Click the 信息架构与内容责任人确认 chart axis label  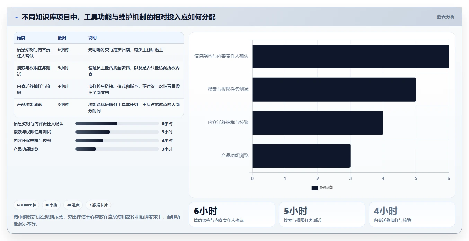[x=221, y=56]
